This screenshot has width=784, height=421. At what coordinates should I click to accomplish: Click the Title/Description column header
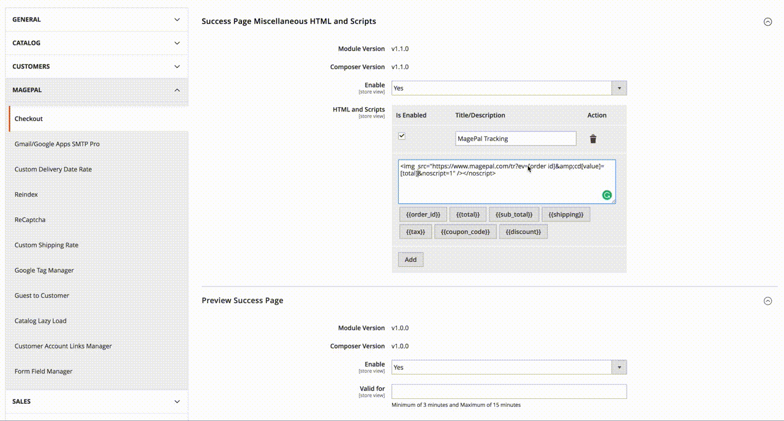(x=480, y=115)
